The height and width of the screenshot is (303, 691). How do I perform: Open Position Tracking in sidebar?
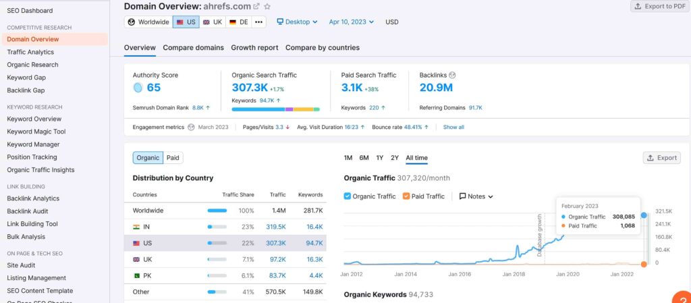(x=32, y=157)
